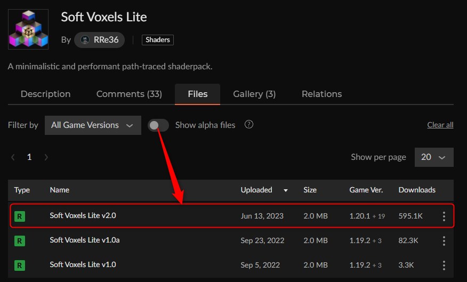Sort by Downloads column header
Screen dimensions: 467x282
[417, 190]
